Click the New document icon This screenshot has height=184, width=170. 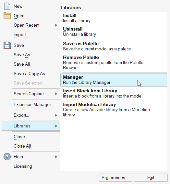7,6
